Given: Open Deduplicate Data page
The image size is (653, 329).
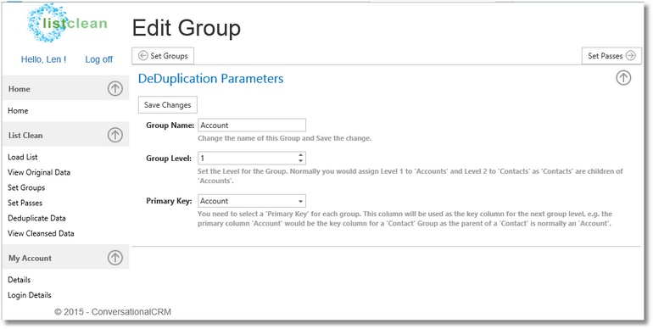Looking at the screenshot, I should point(36,218).
